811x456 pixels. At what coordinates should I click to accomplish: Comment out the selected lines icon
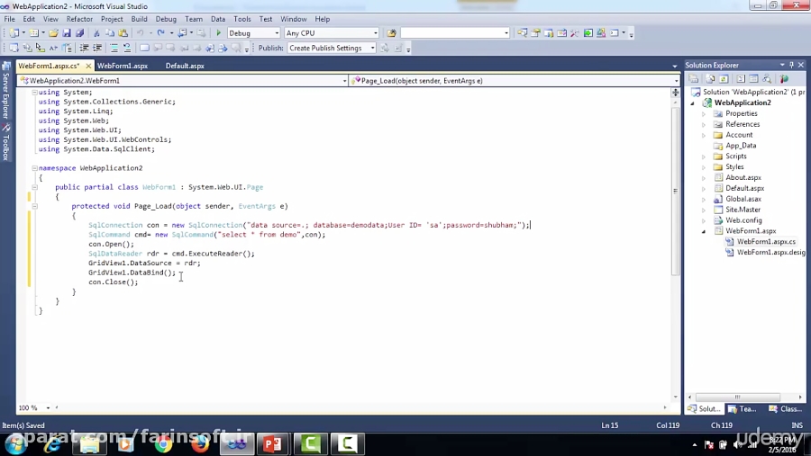tap(114, 48)
